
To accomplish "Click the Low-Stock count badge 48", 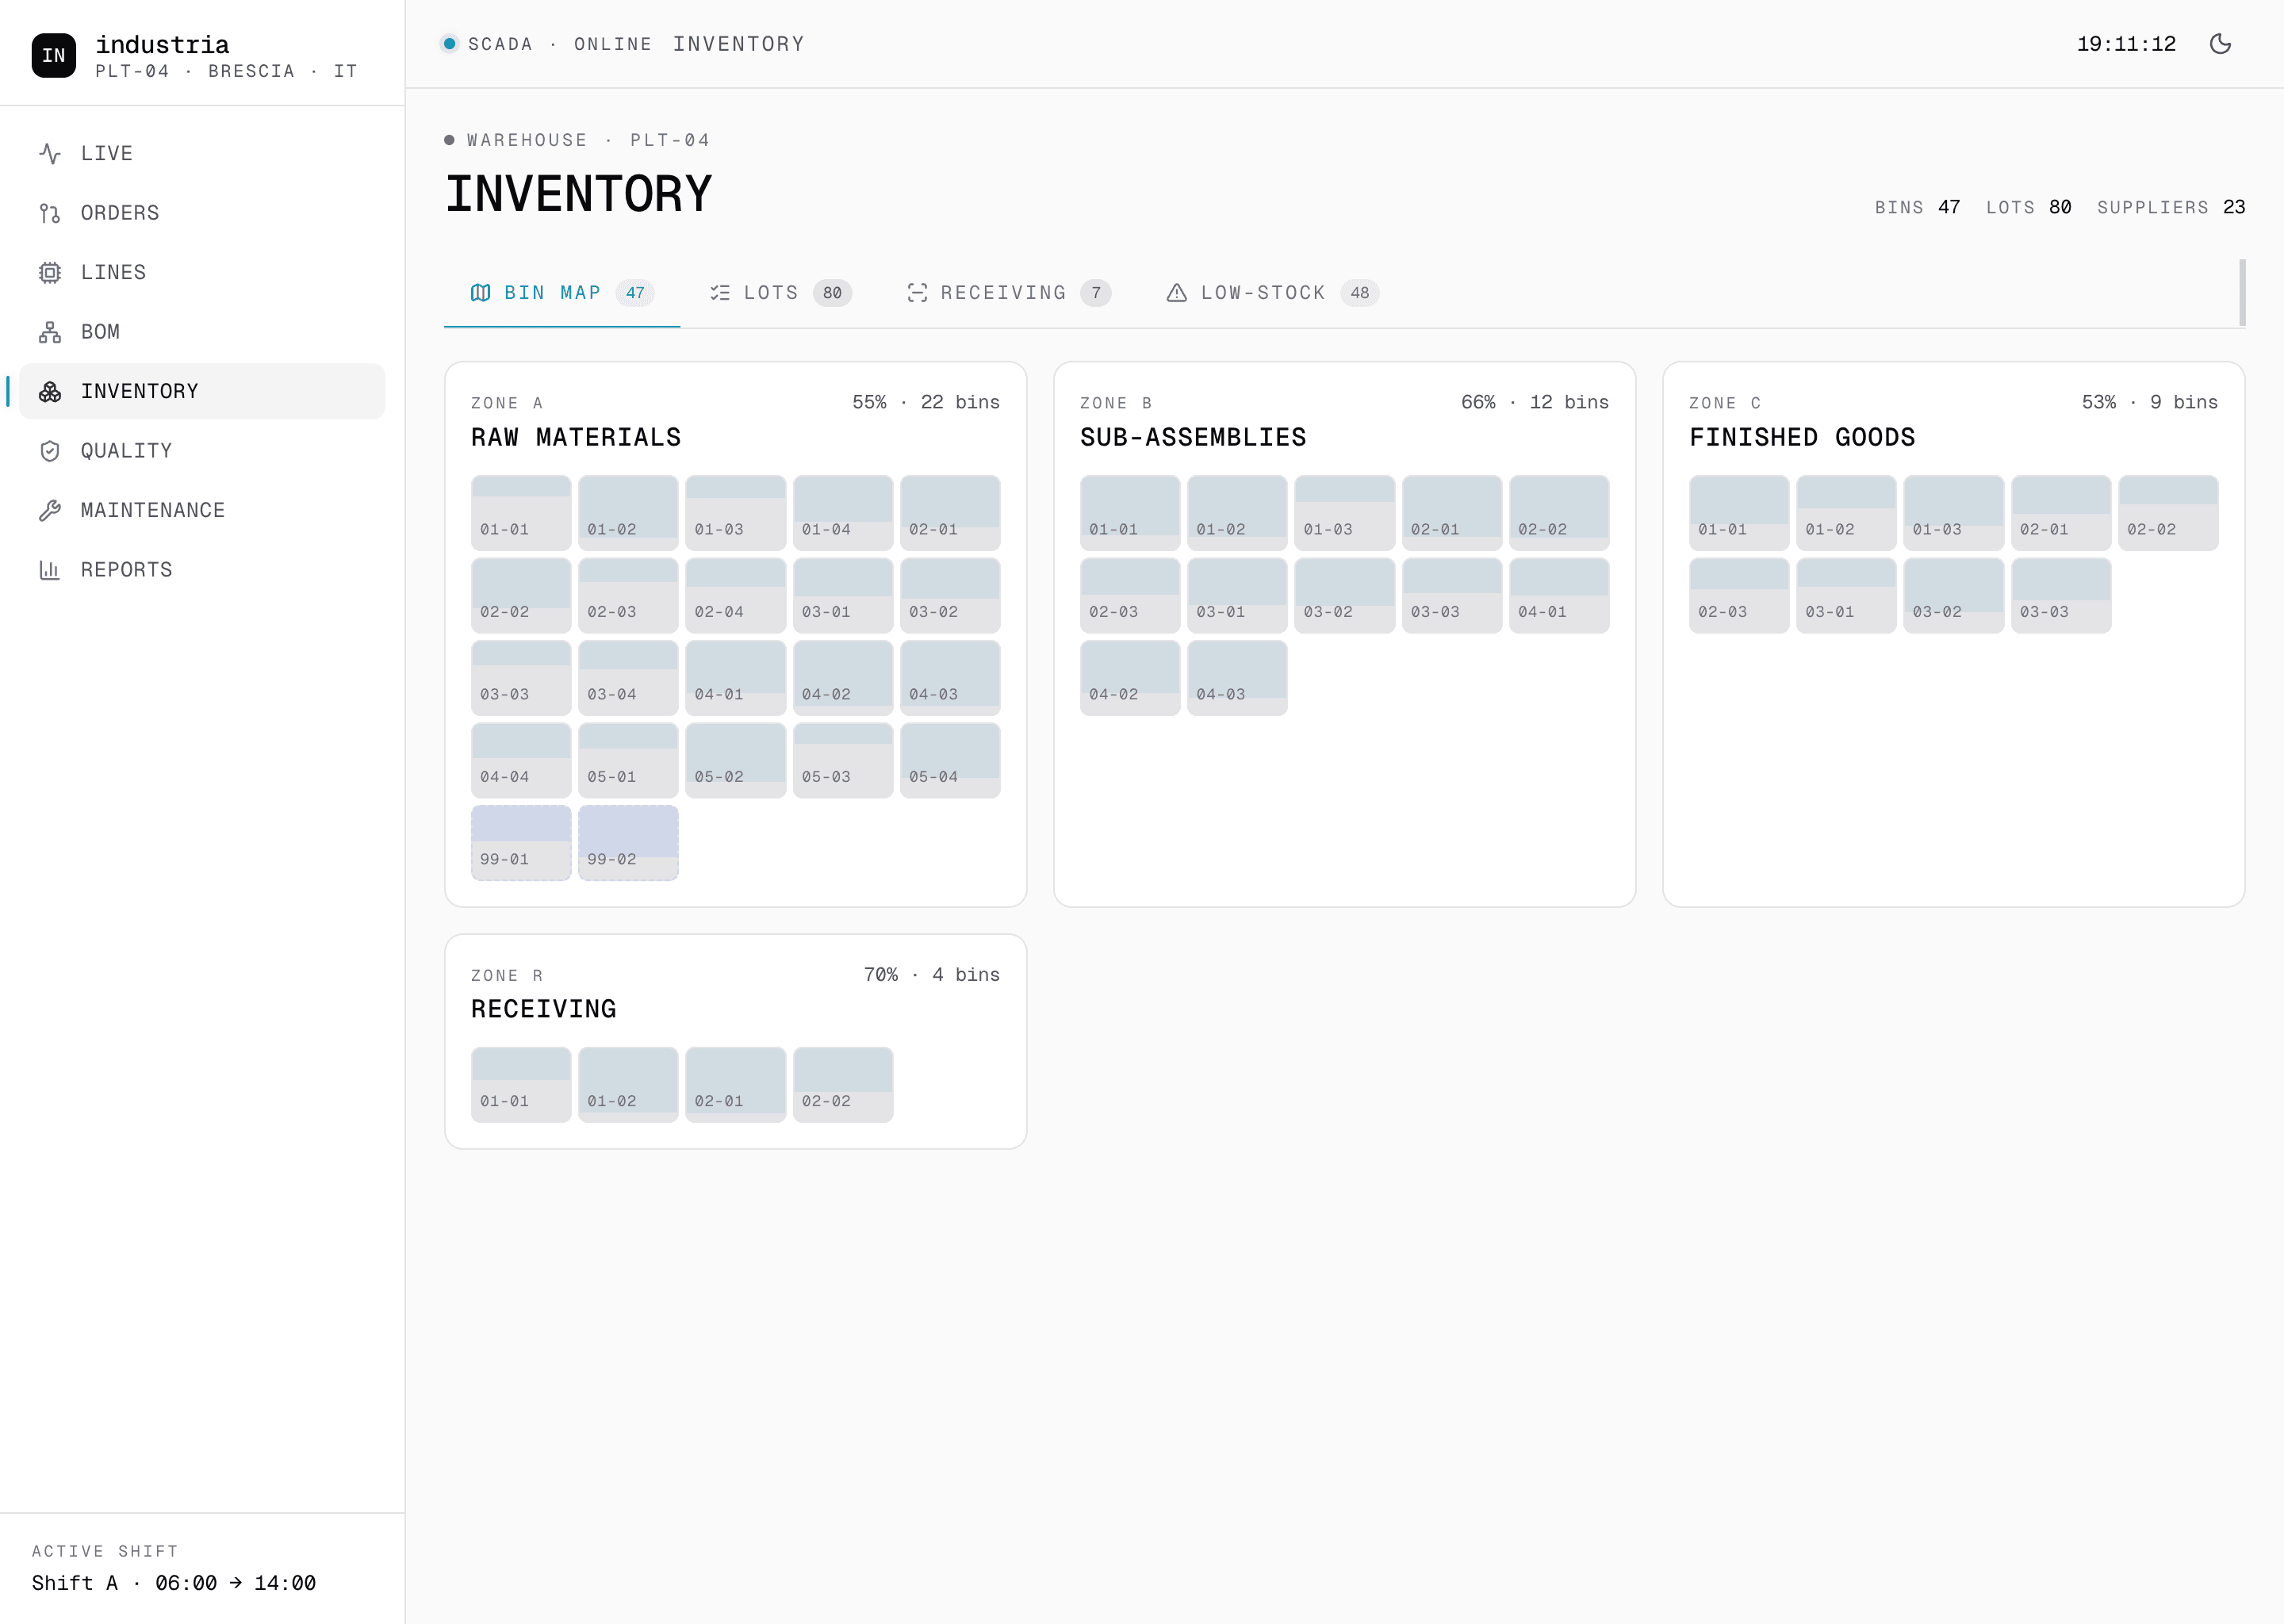I will (1360, 293).
